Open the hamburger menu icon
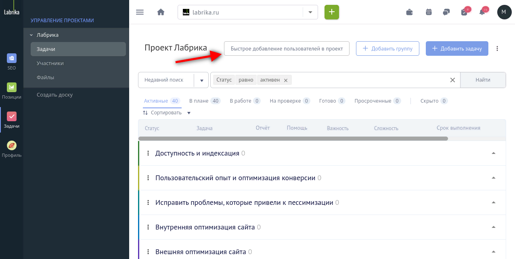The width and height of the screenshot is (515, 259). (x=140, y=12)
